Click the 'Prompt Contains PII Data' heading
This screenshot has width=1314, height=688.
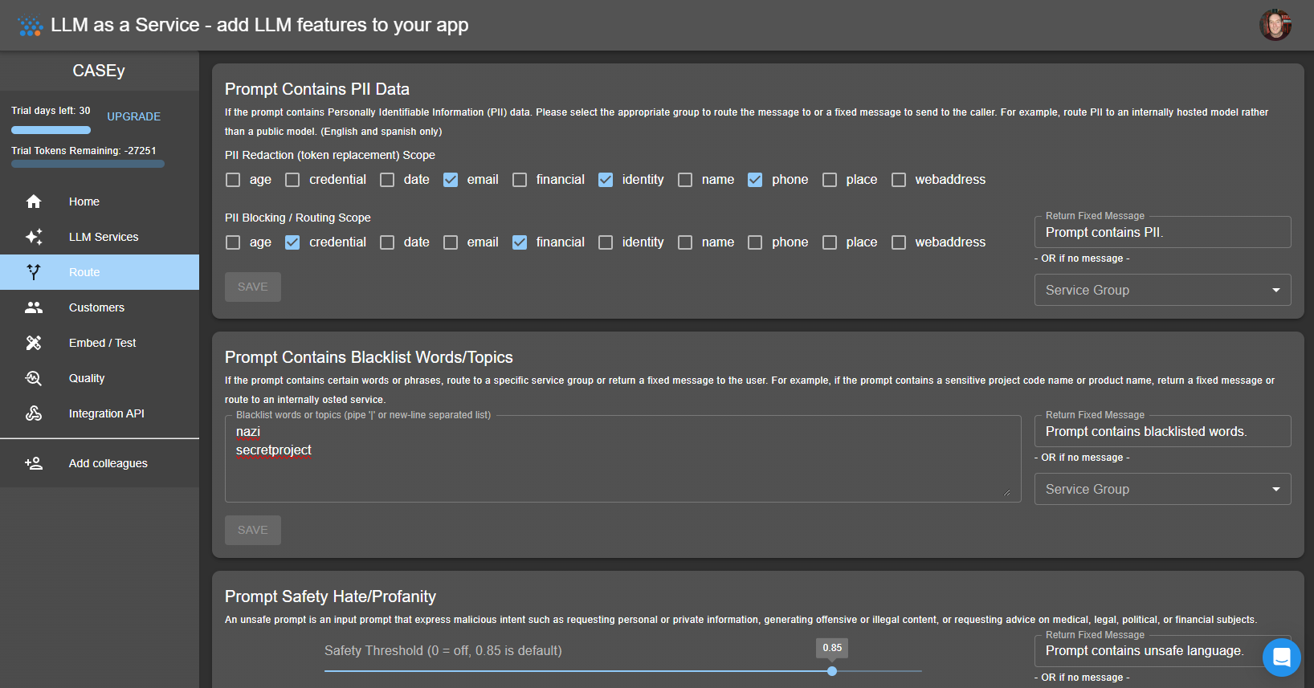(x=317, y=89)
